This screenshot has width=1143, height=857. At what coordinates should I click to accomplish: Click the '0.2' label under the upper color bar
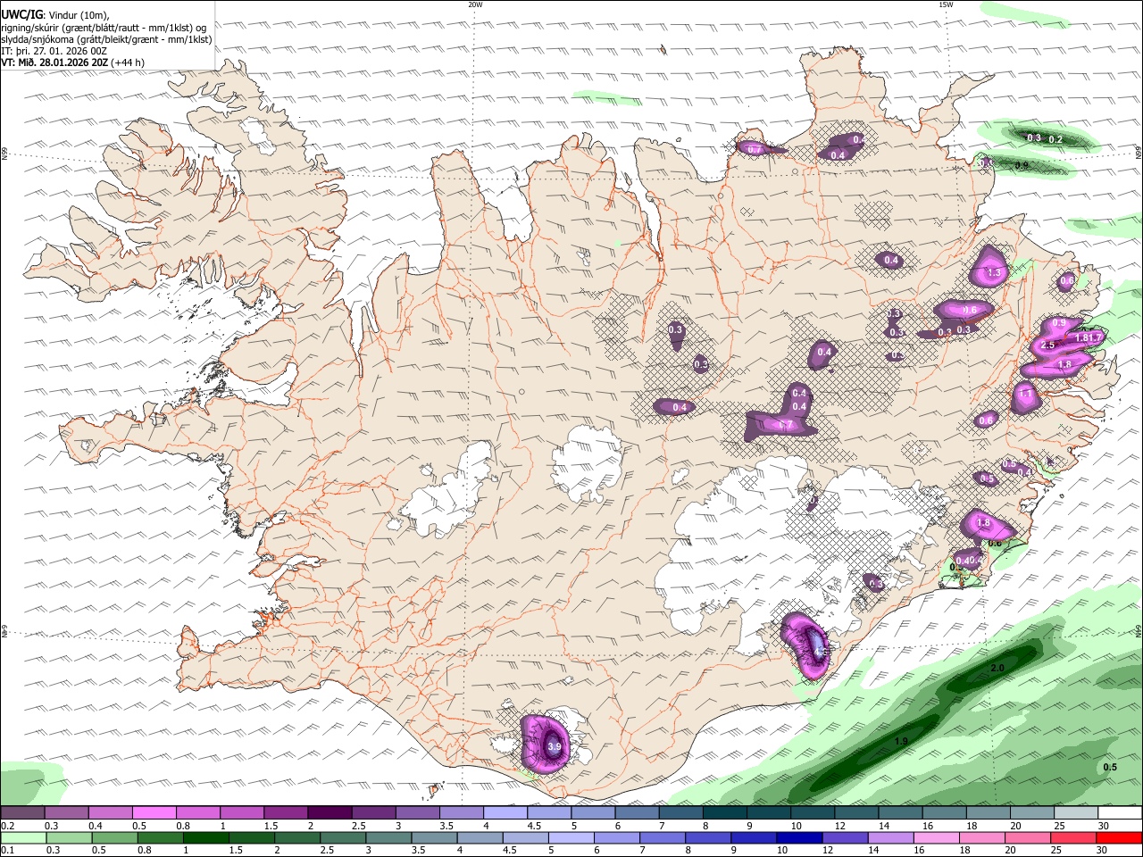(x=6, y=826)
